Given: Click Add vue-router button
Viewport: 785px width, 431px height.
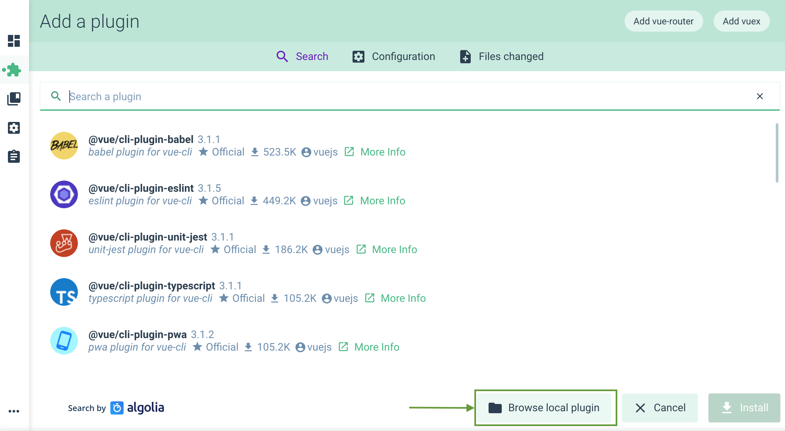Looking at the screenshot, I should [663, 21].
